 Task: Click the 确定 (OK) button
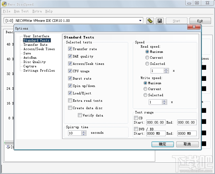[163, 144]
